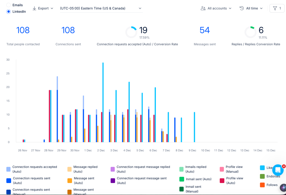
Task: Select the LinkedIn radio button
Action: tap(8, 11)
